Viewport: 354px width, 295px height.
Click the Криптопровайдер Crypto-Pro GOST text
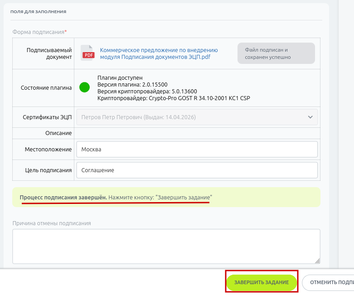coord(174,98)
